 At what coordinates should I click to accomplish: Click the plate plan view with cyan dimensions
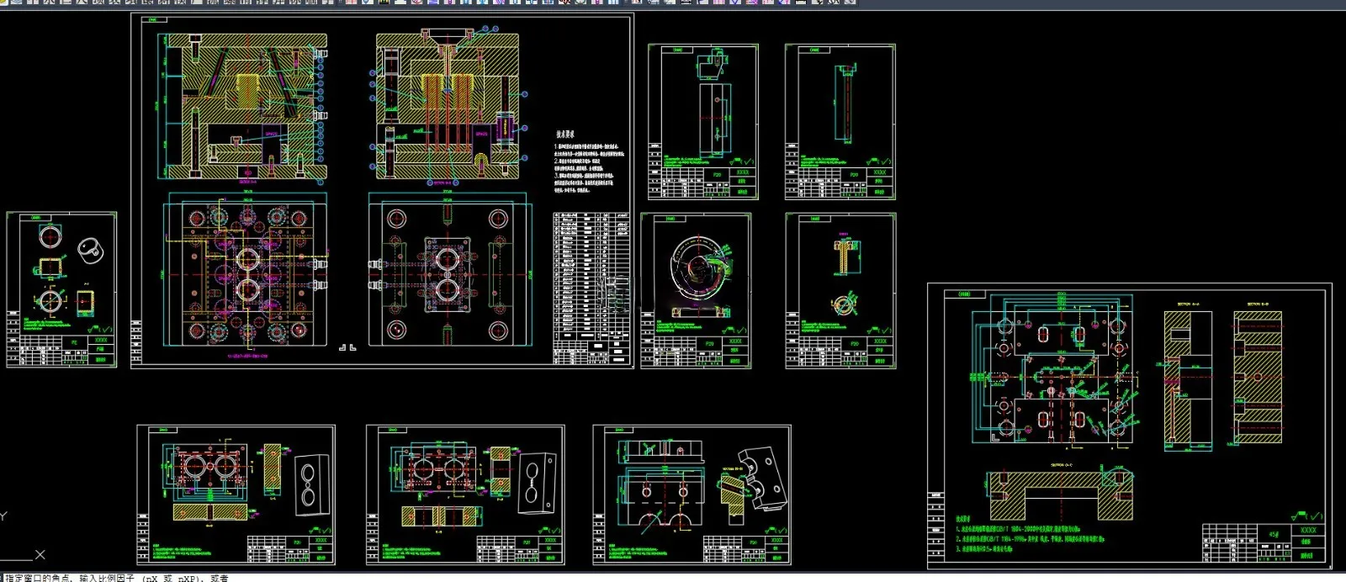coord(1053,372)
